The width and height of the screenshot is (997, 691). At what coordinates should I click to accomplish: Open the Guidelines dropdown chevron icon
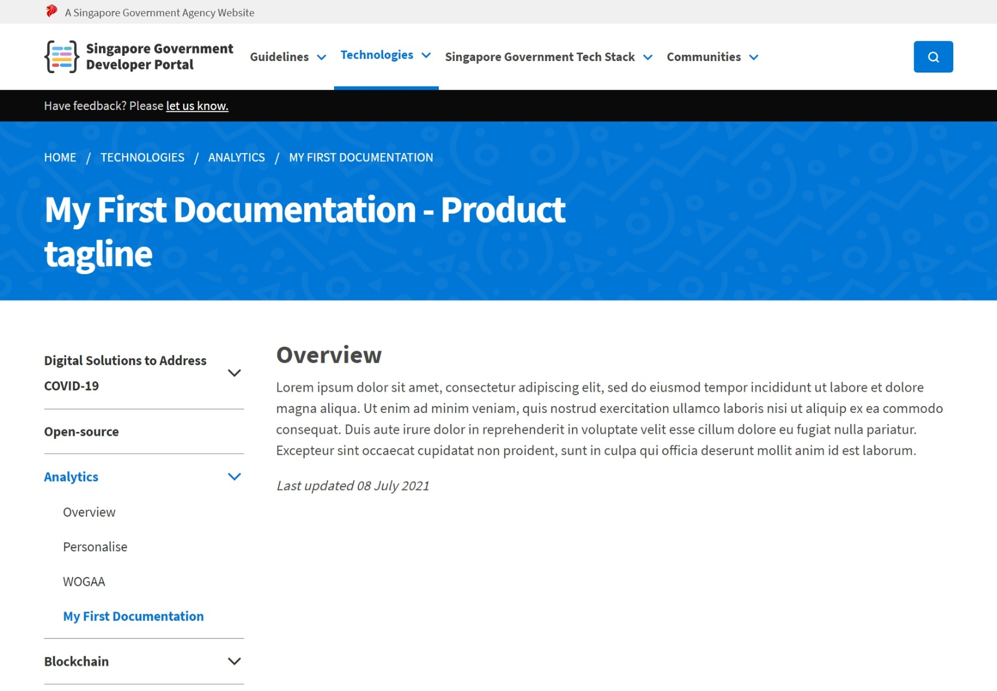click(x=321, y=57)
